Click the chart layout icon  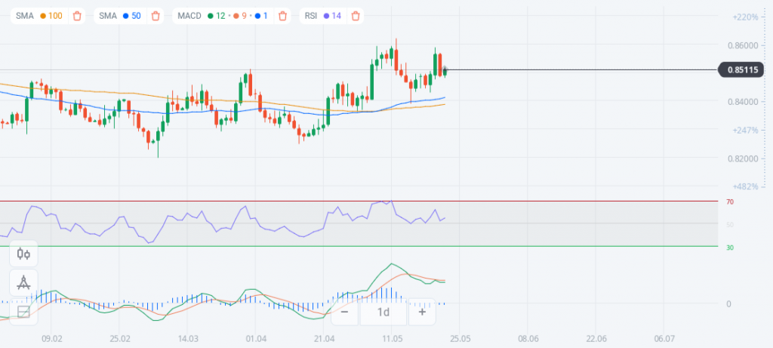click(x=23, y=311)
